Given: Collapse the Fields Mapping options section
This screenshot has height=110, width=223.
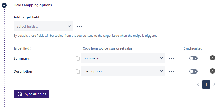Looking at the screenshot, I should tap(4, 5).
